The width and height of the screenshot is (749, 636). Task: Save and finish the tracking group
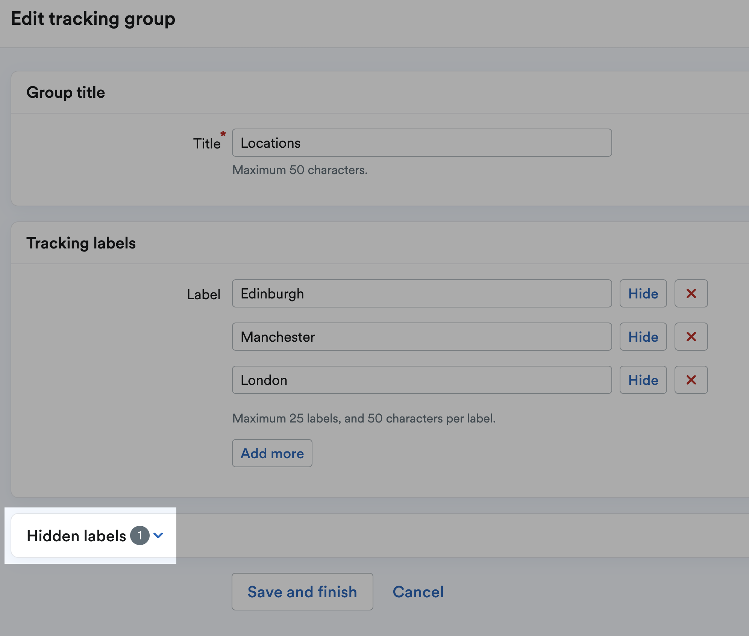tap(302, 592)
